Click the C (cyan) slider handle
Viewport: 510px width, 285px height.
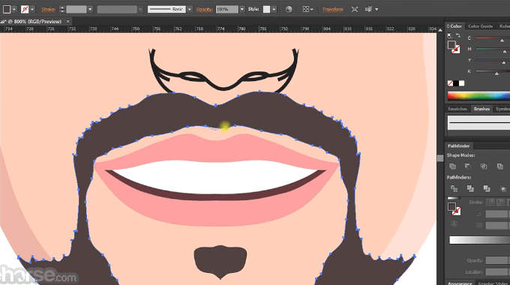coord(502,40)
